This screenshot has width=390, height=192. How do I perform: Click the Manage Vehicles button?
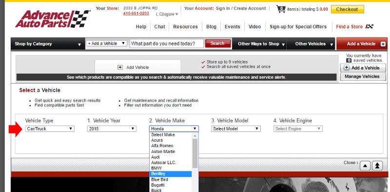[x=363, y=77]
